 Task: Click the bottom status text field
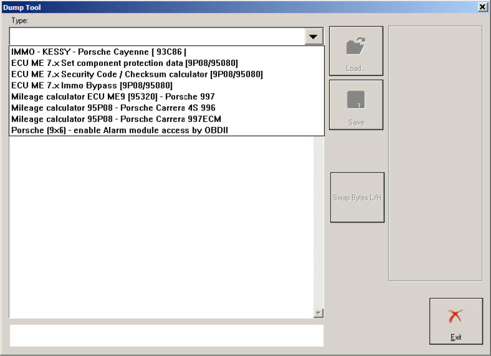(166, 336)
